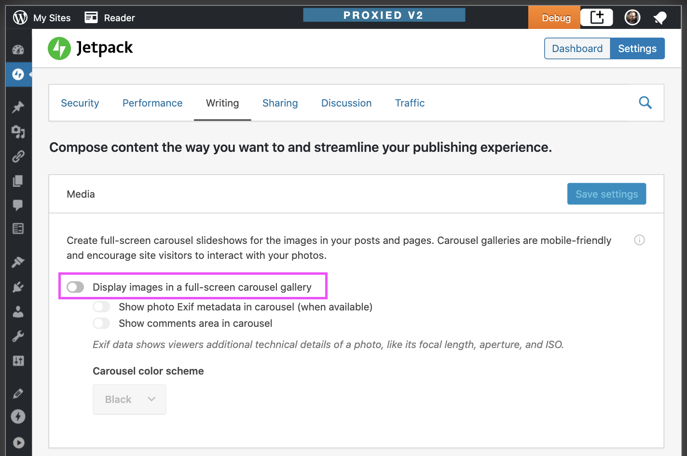Open the Comments bubble icon in the sidebar
Viewport: 687px width, 456px height.
(x=18, y=205)
